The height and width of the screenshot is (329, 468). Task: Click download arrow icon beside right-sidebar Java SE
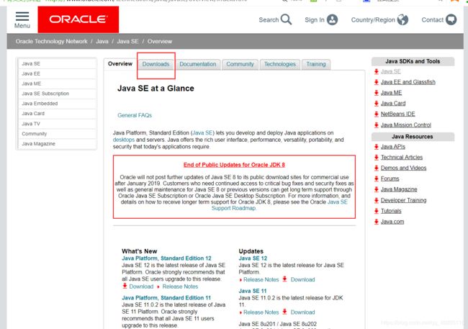tap(377, 71)
